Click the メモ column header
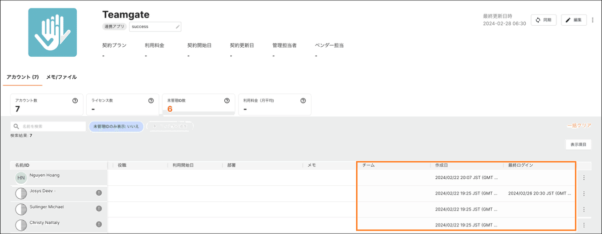 coord(312,165)
